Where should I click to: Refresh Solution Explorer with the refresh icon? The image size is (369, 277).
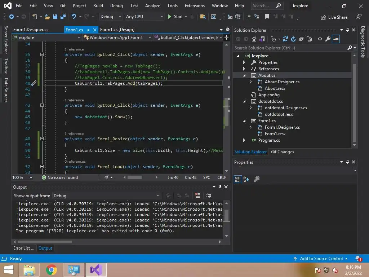pyautogui.click(x=293, y=39)
